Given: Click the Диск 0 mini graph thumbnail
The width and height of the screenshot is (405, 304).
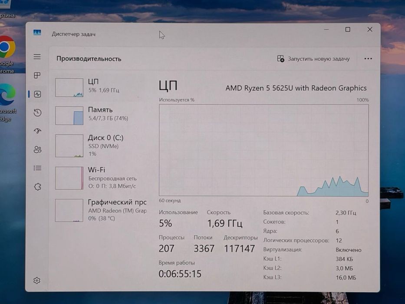Looking at the screenshot, I should (x=69, y=145).
